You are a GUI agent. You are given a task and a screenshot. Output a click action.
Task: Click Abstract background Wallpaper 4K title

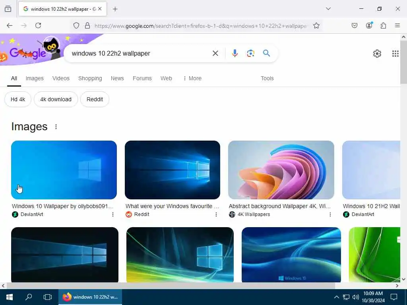pyautogui.click(x=279, y=206)
